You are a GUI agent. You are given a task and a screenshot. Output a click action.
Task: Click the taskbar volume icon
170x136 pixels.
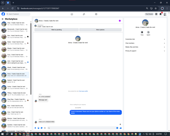pyautogui.click(x=150, y=134)
